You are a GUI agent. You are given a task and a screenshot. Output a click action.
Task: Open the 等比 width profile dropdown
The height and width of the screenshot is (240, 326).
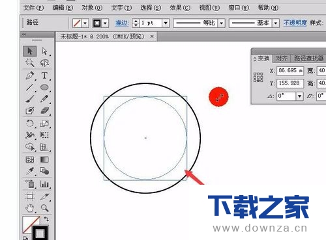222,23
